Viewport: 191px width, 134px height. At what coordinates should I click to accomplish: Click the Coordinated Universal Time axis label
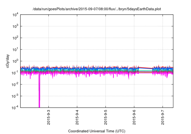[x=97, y=131]
